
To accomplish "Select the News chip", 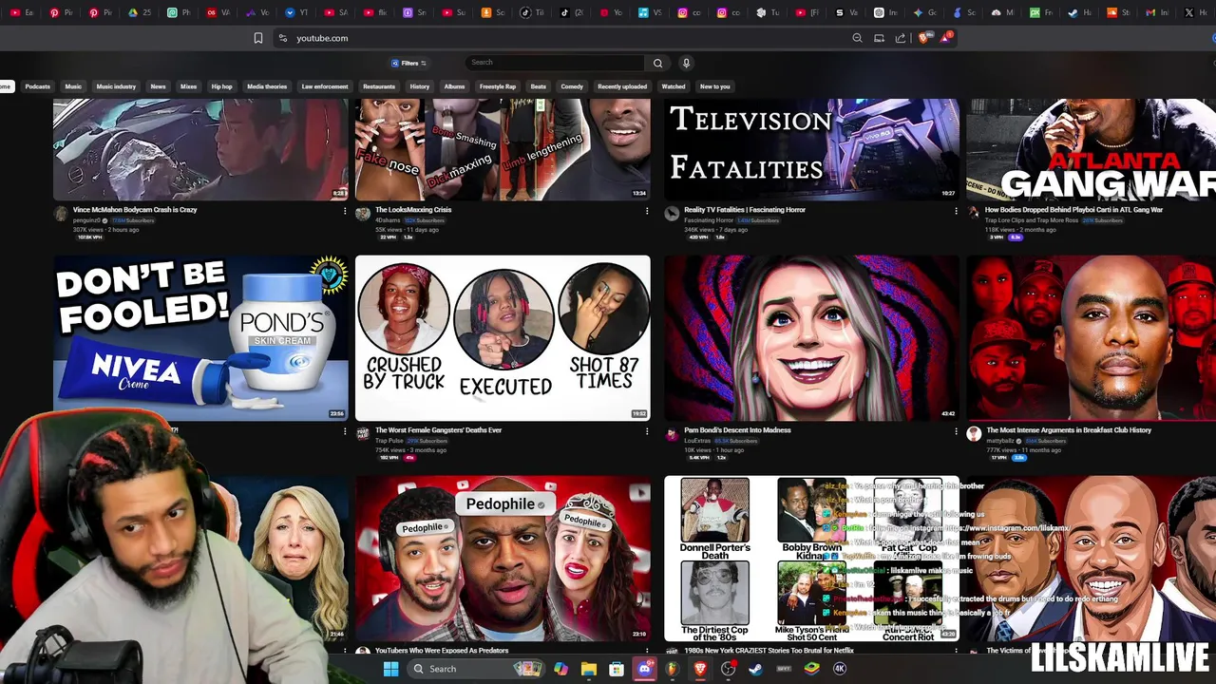I will (158, 86).
